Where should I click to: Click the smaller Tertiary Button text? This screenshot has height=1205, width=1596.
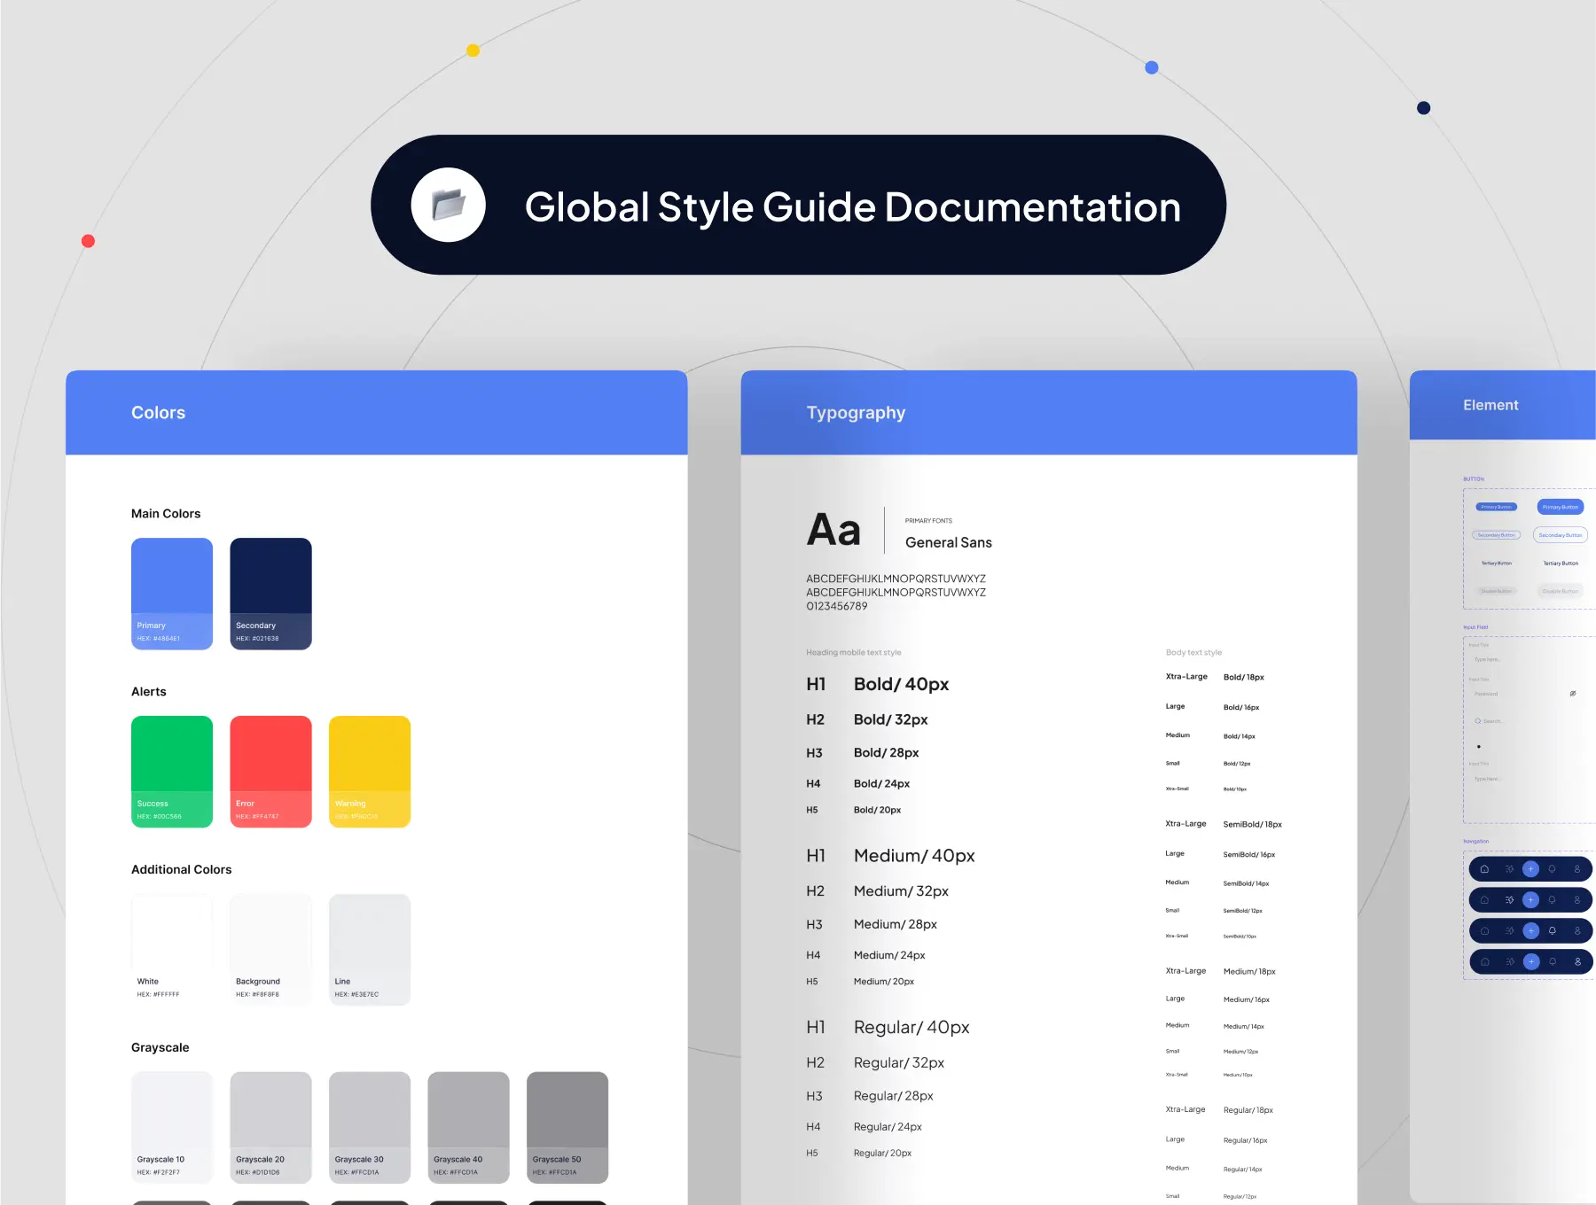(1497, 564)
